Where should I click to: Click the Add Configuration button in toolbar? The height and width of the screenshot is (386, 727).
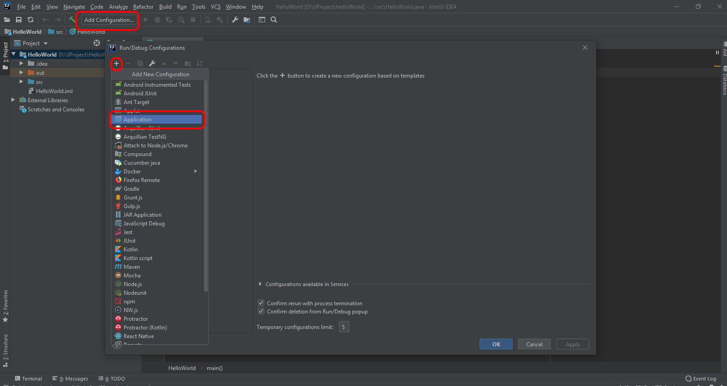coord(109,20)
